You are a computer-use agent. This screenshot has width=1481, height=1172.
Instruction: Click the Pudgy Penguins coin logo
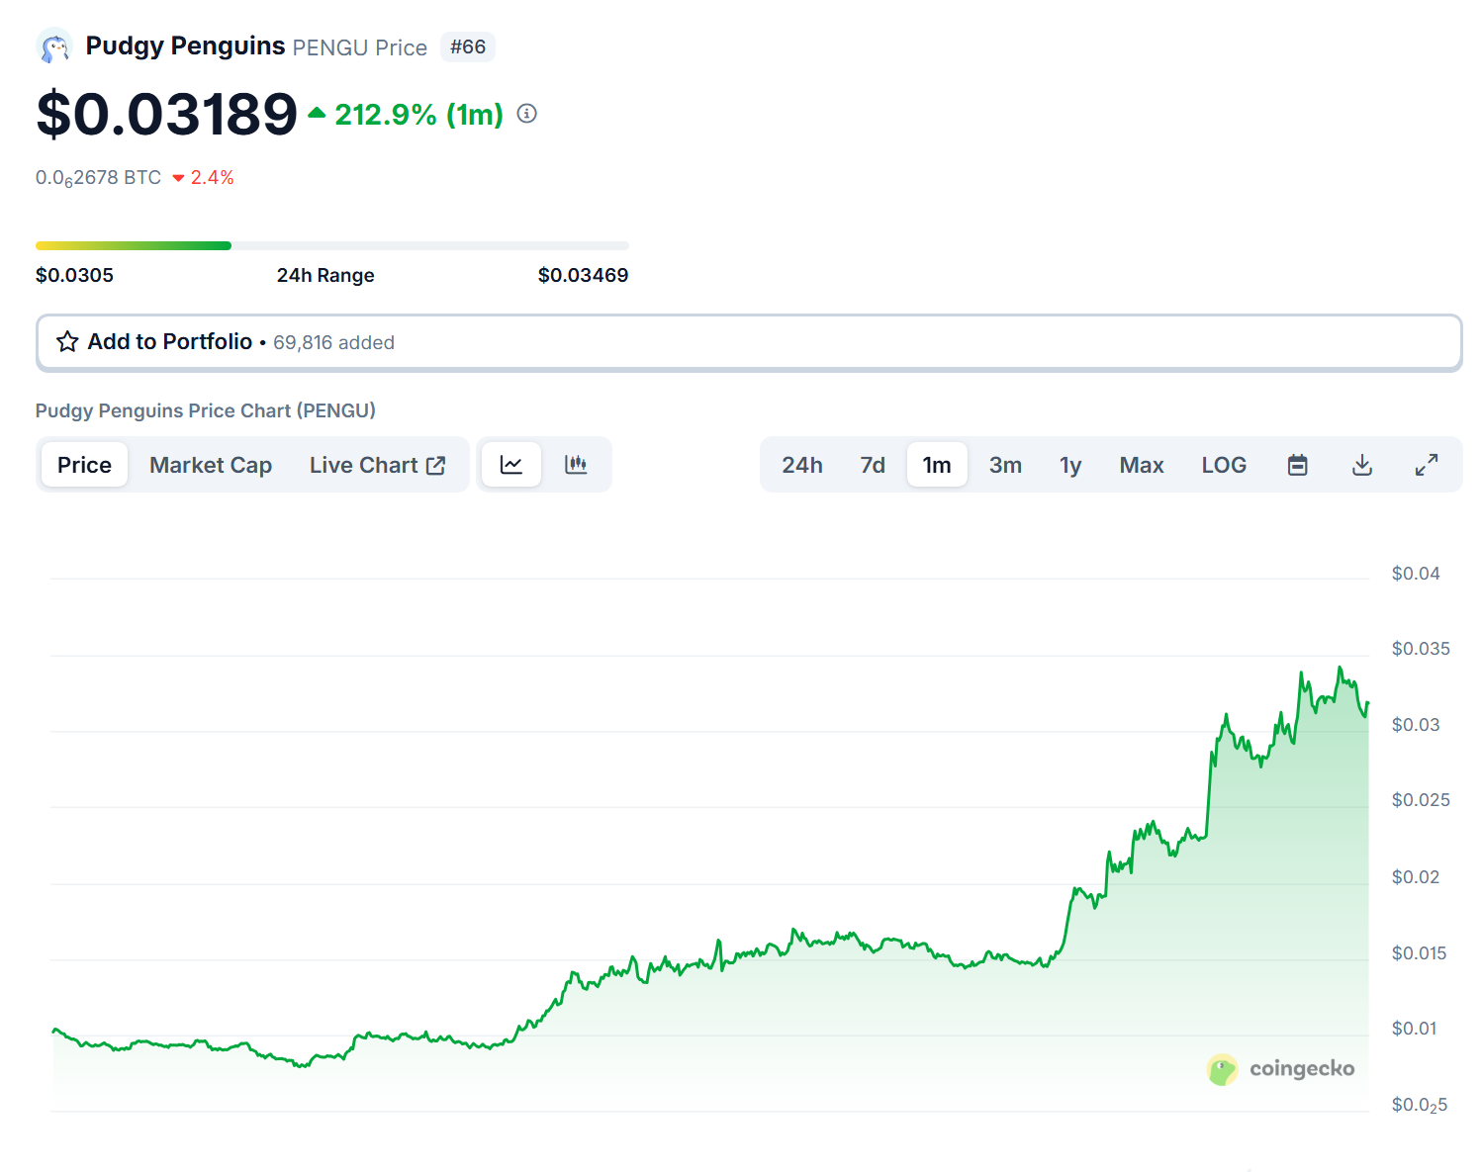[54, 46]
